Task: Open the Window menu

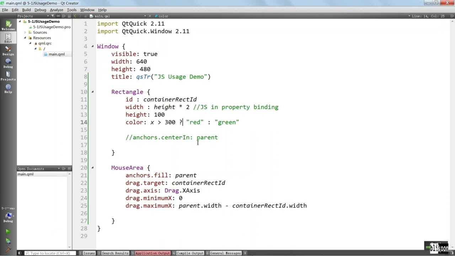Action: 87,10
